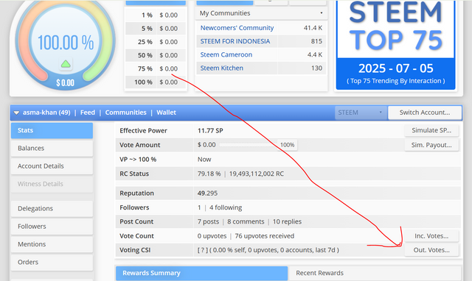Click the 5 % vote value row
This screenshot has width=472, height=281.
click(x=156, y=29)
